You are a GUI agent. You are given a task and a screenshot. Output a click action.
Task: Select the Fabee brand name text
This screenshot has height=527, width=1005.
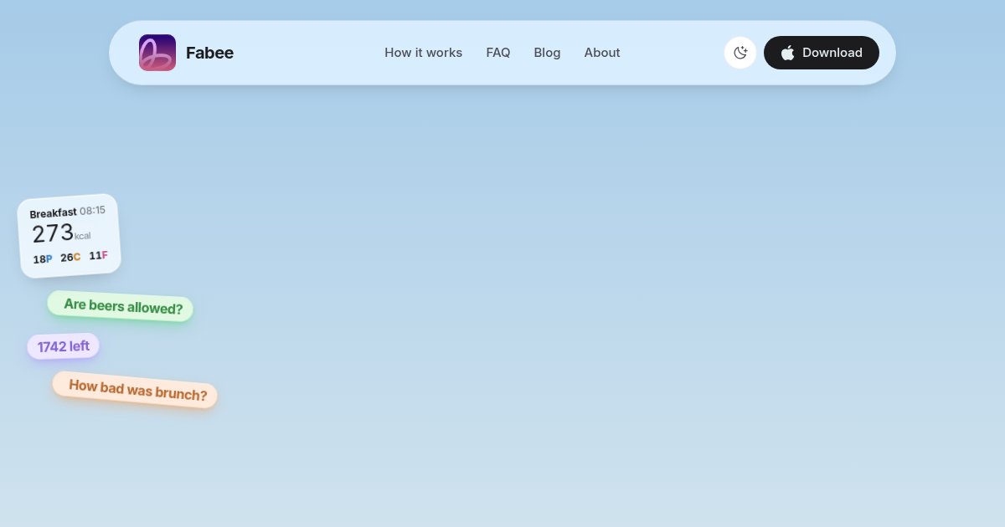tap(209, 53)
